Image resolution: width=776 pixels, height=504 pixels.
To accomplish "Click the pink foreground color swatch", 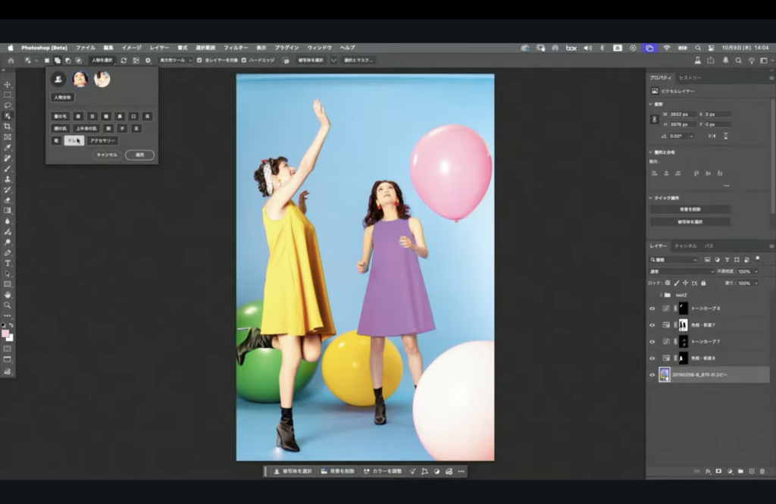I will pyautogui.click(x=5, y=333).
